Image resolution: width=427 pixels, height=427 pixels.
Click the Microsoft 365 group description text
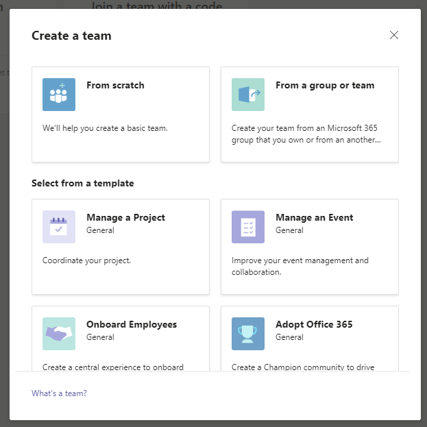point(305,134)
